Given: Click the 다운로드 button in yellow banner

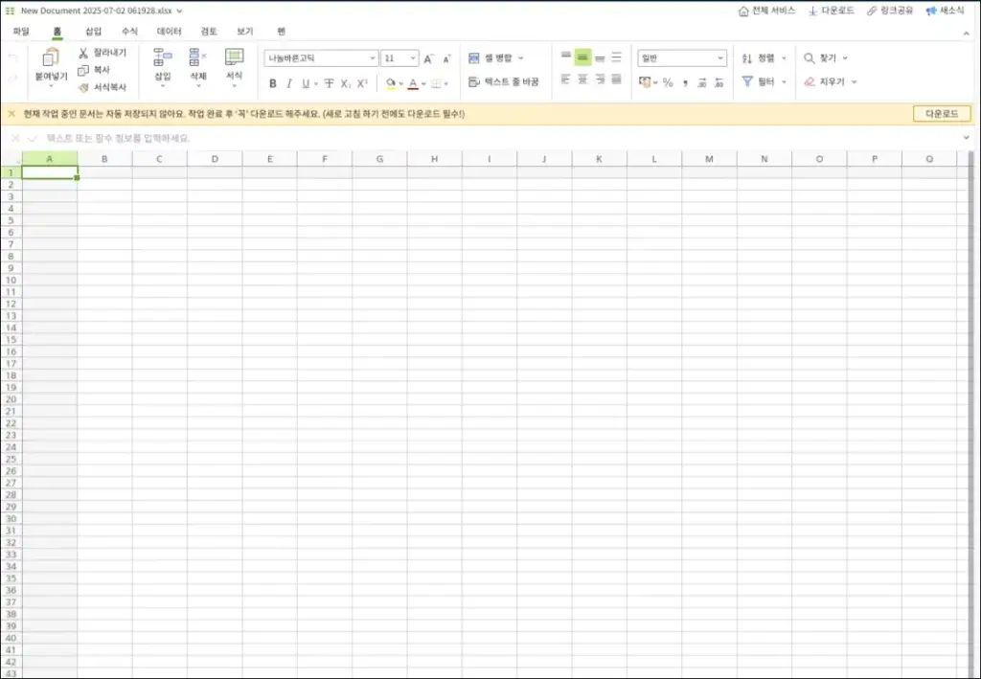Looking at the screenshot, I should pyautogui.click(x=942, y=114).
